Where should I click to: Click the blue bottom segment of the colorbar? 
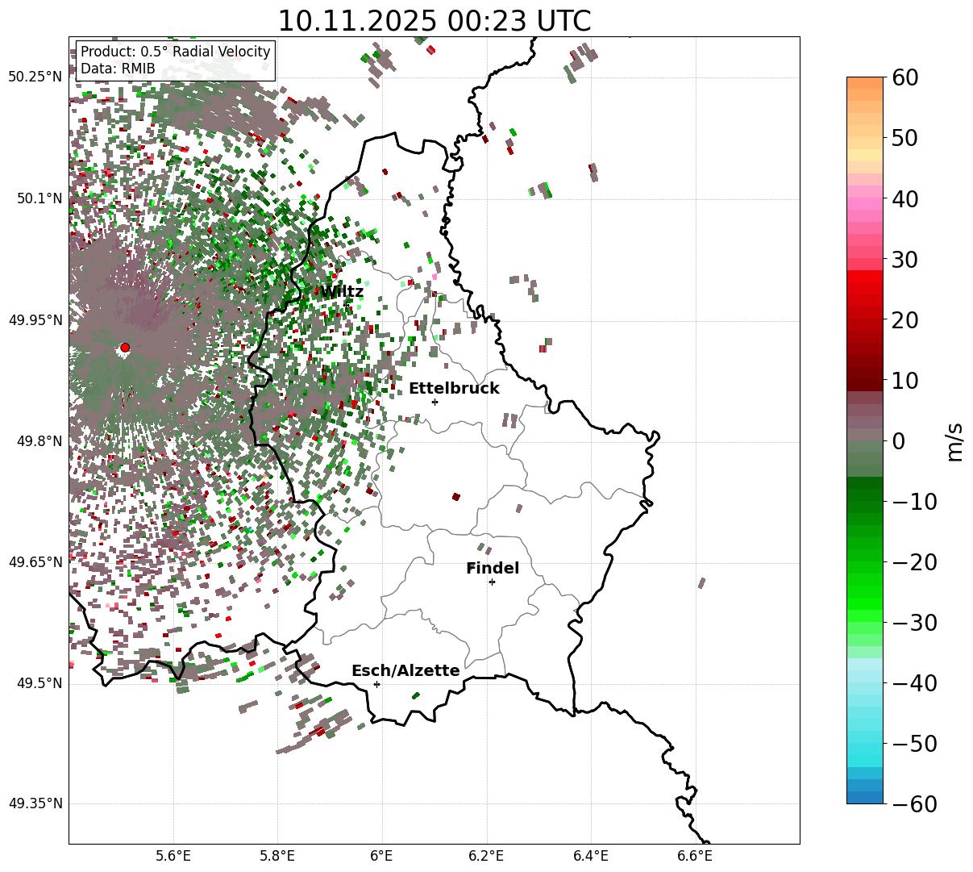pyautogui.click(x=865, y=797)
